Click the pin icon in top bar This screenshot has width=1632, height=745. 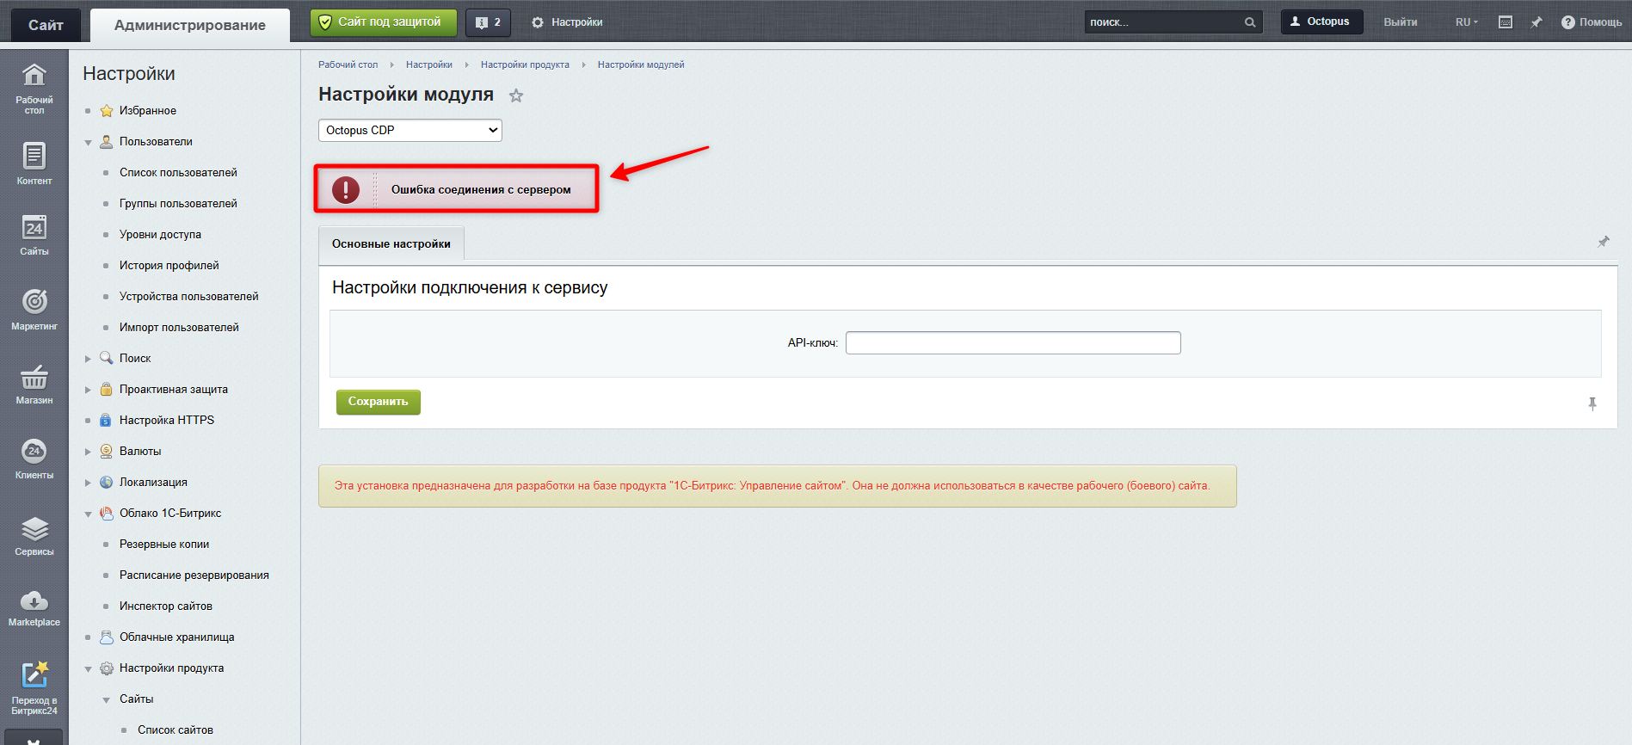click(1537, 22)
